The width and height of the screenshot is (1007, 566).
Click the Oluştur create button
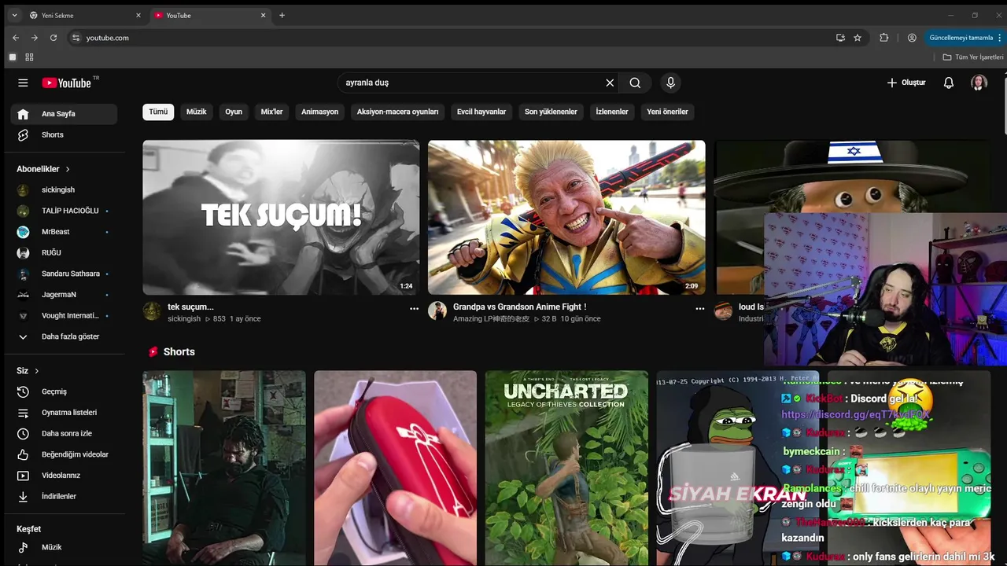coord(906,83)
